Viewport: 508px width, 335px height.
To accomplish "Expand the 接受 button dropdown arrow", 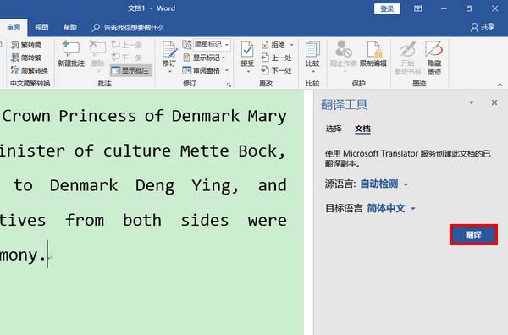I will (x=248, y=72).
